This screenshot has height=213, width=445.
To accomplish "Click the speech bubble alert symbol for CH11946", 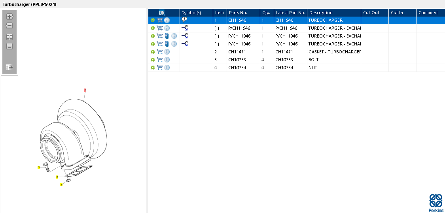I will point(184,20).
